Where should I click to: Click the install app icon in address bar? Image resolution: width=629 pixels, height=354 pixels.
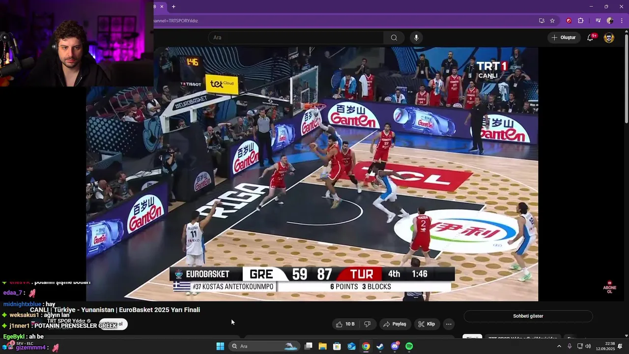(x=542, y=21)
